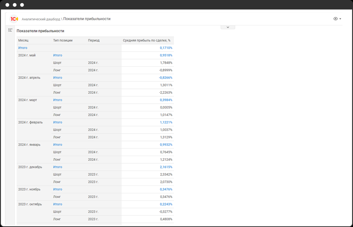Open the dropdown arrow beside the eye icon
Viewport: 353px width, 227px height.
click(x=340, y=19)
